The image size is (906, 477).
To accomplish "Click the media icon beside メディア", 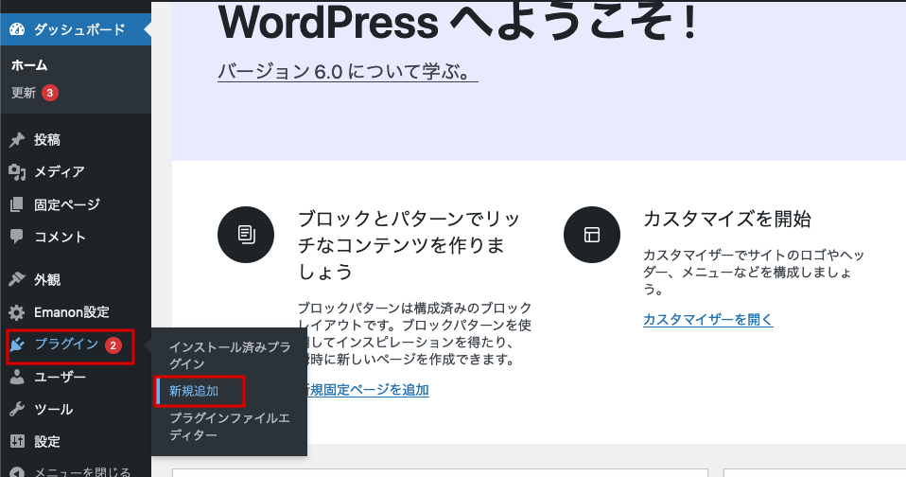I will pos(17,171).
